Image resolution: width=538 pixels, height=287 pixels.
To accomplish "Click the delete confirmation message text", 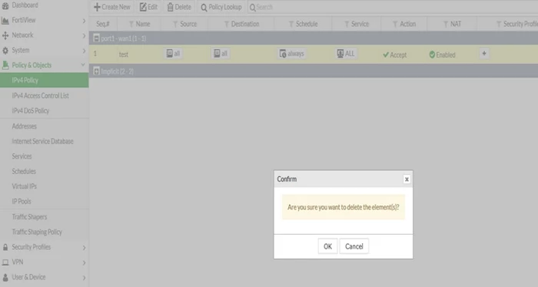I will [x=344, y=207].
